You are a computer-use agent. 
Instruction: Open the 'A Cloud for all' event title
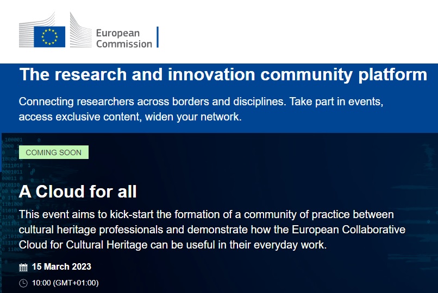pos(78,192)
